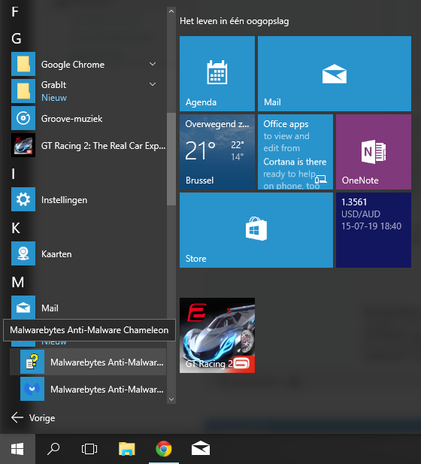Image resolution: width=421 pixels, height=464 pixels.
Task: Click the Chrome icon on taskbar
Action: (x=164, y=449)
